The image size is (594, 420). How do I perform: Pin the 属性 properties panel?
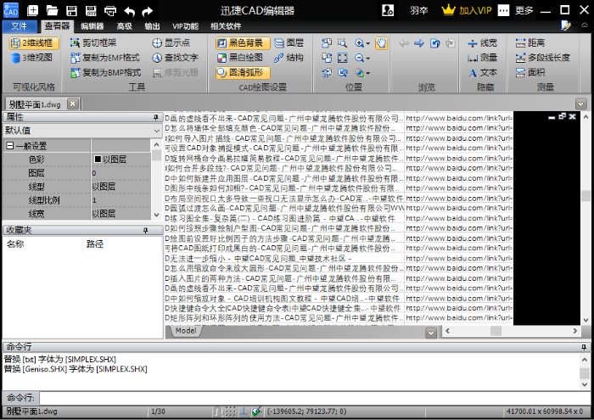155,117
